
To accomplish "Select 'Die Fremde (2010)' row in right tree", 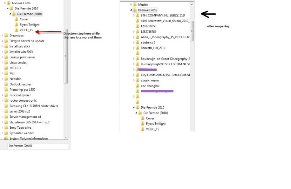I will click(156, 113).
